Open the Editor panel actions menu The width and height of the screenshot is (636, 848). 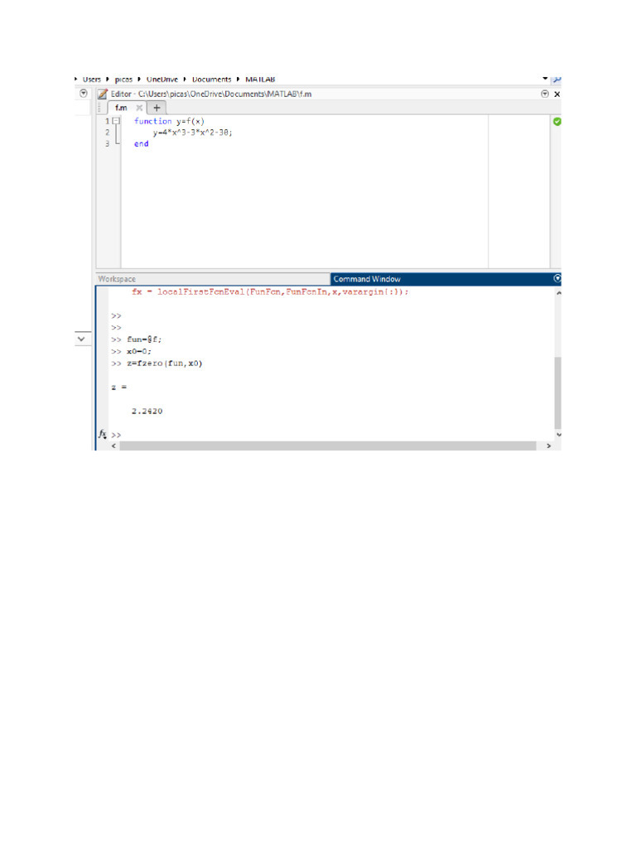point(545,94)
